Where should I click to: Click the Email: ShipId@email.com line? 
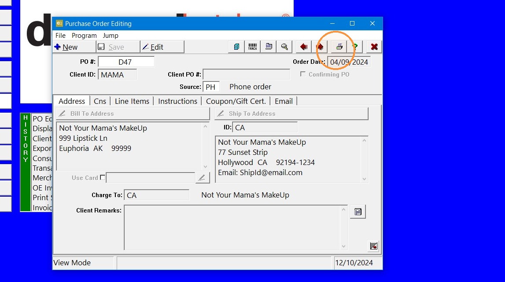click(x=260, y=172)
